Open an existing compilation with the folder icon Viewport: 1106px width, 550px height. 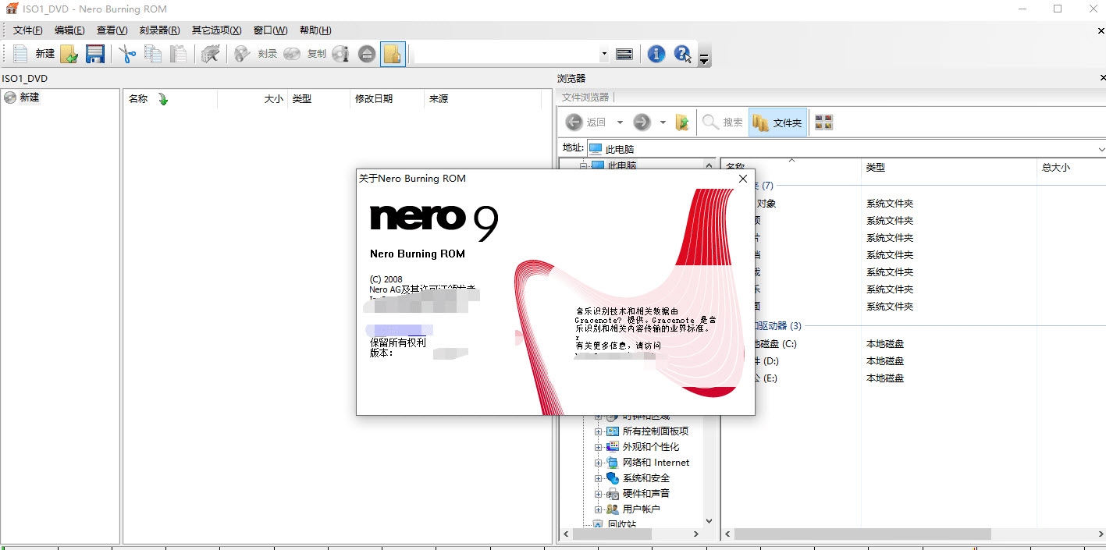coord(69,54)
